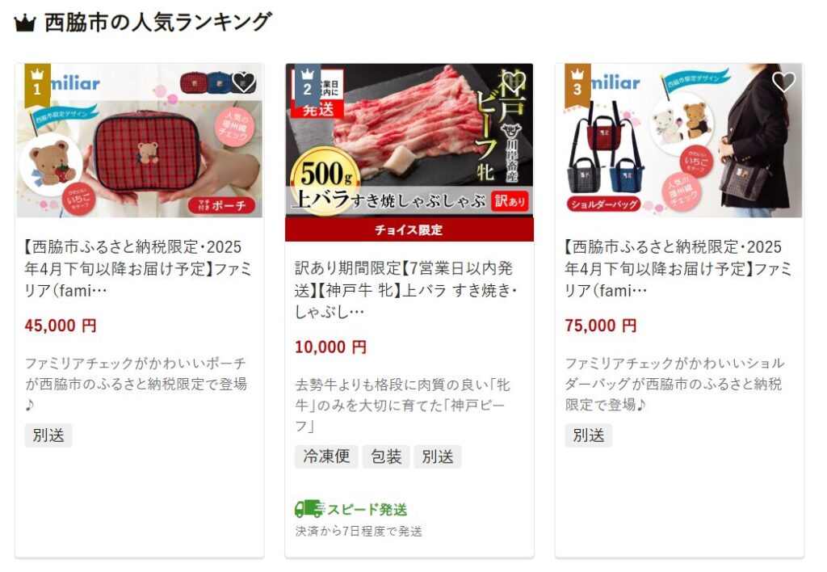Select the 冷凍便 tag

(326, 456)
